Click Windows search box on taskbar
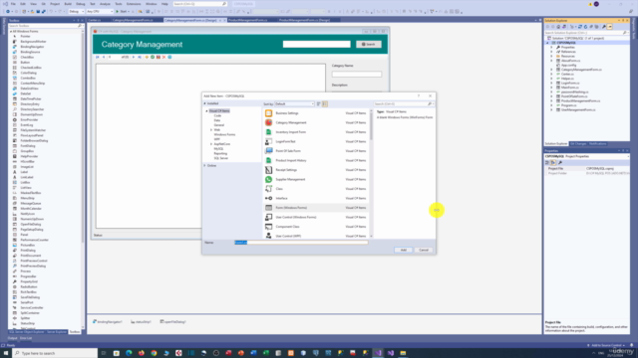The height and width of the screenshot is (358, 638). [55, 353]
